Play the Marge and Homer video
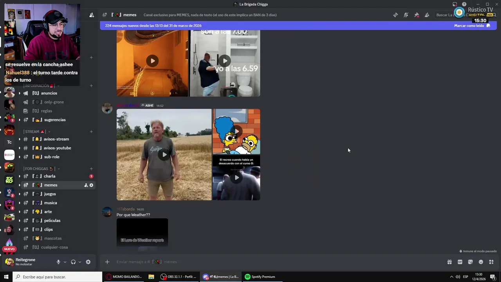The height and width of the screenshot is (282, 501). [x=236, y=132]
